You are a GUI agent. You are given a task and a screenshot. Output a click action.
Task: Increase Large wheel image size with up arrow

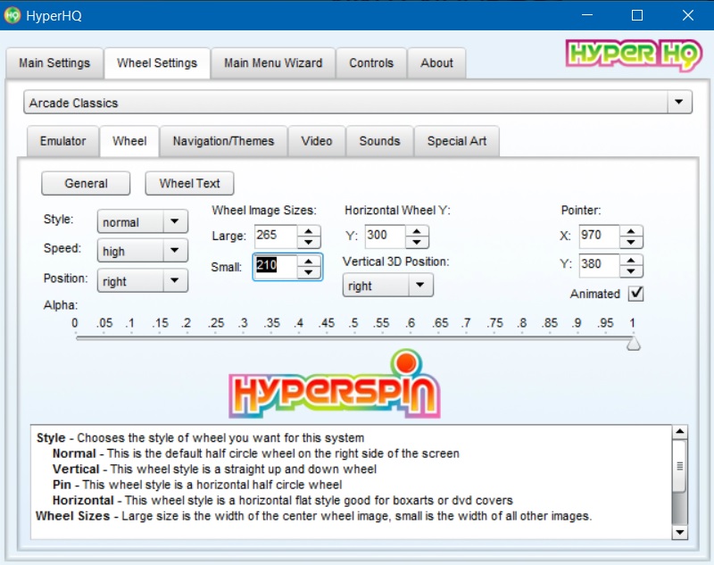(x=309, y=230)
